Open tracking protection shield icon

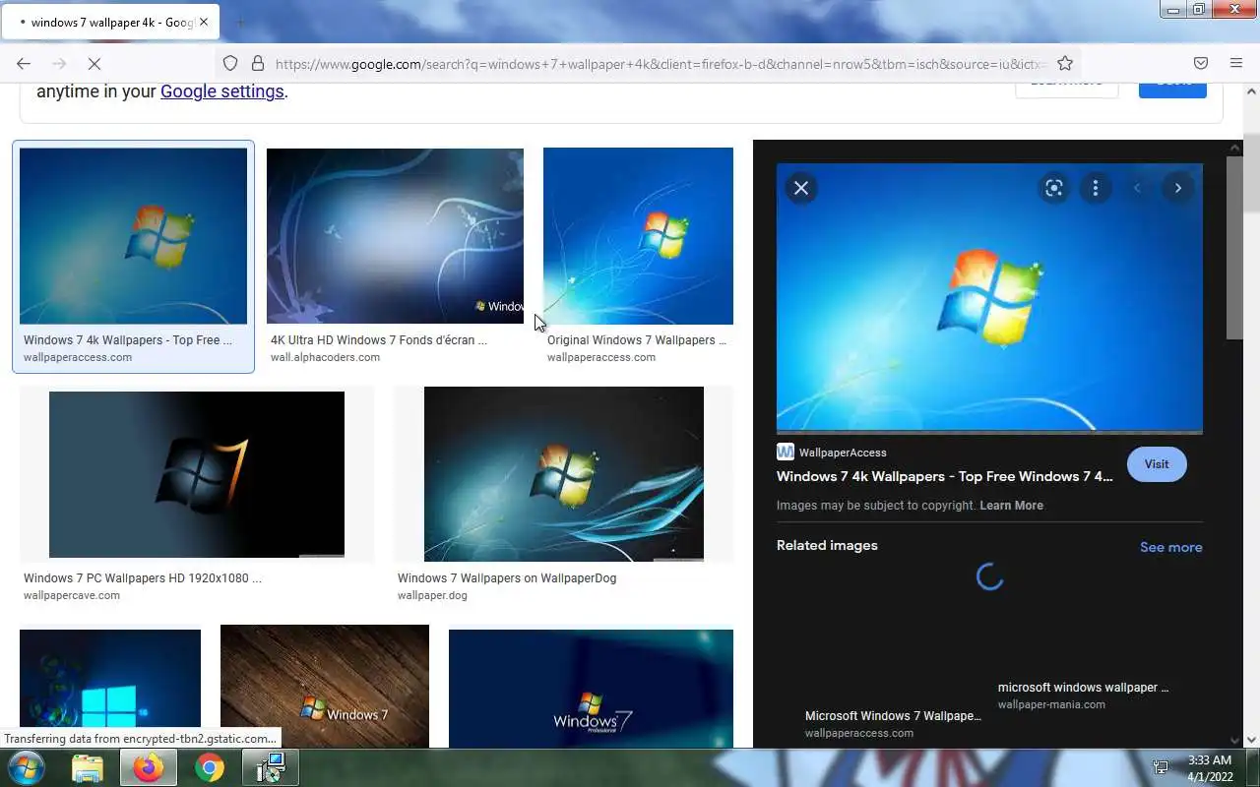pyautogui.click(x=230, y=63)
